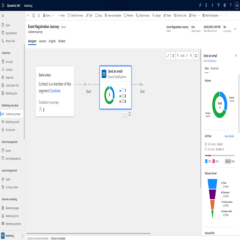Share the journey record
Screen dimensions: 240x240
[167, 15]
